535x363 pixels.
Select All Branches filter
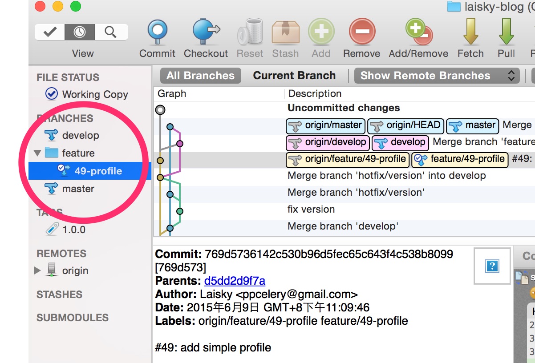click(200, 76)
